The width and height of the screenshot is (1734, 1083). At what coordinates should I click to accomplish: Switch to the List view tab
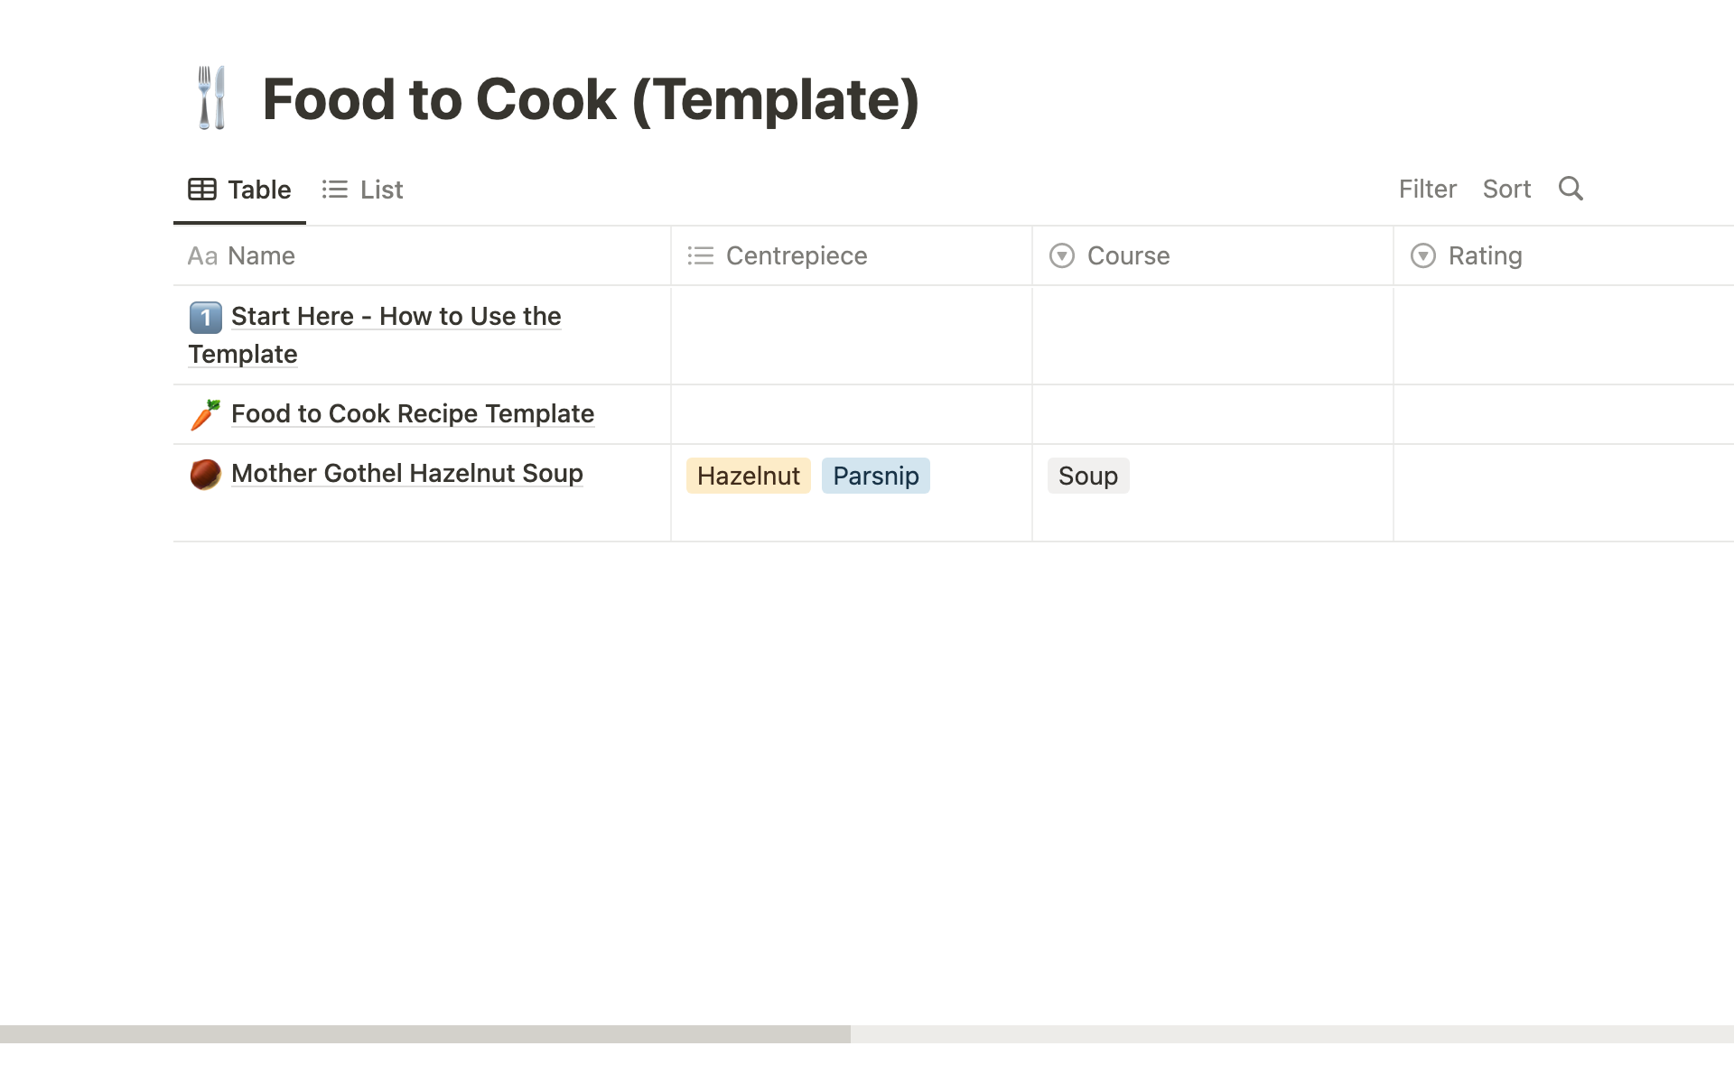(x=363, y=190)
